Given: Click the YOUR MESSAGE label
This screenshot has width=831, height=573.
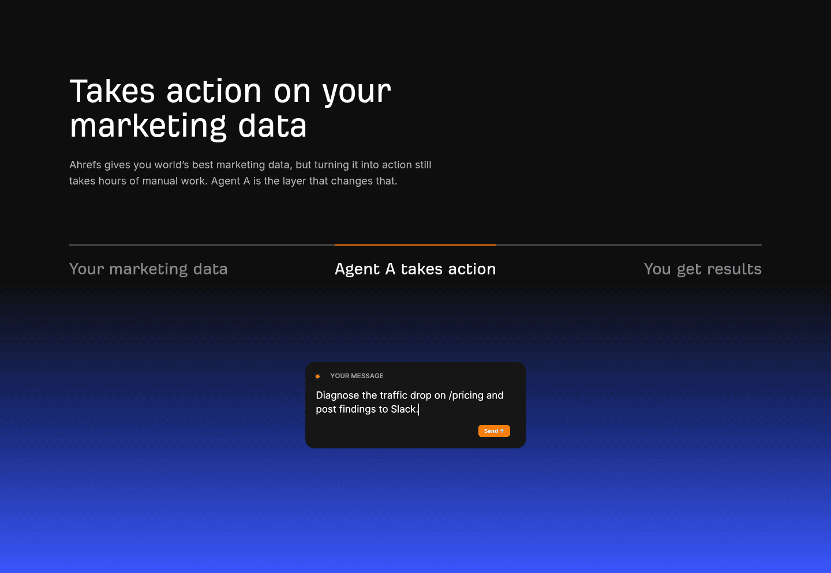Looking at the screenshot, I should pos(357,376).
